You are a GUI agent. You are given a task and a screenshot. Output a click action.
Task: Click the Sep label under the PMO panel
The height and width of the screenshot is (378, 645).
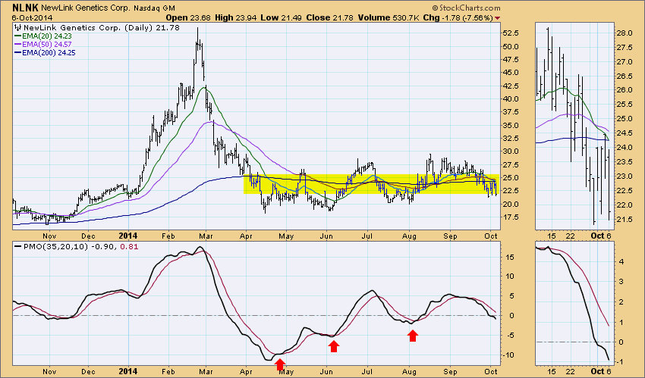[451, 371]
